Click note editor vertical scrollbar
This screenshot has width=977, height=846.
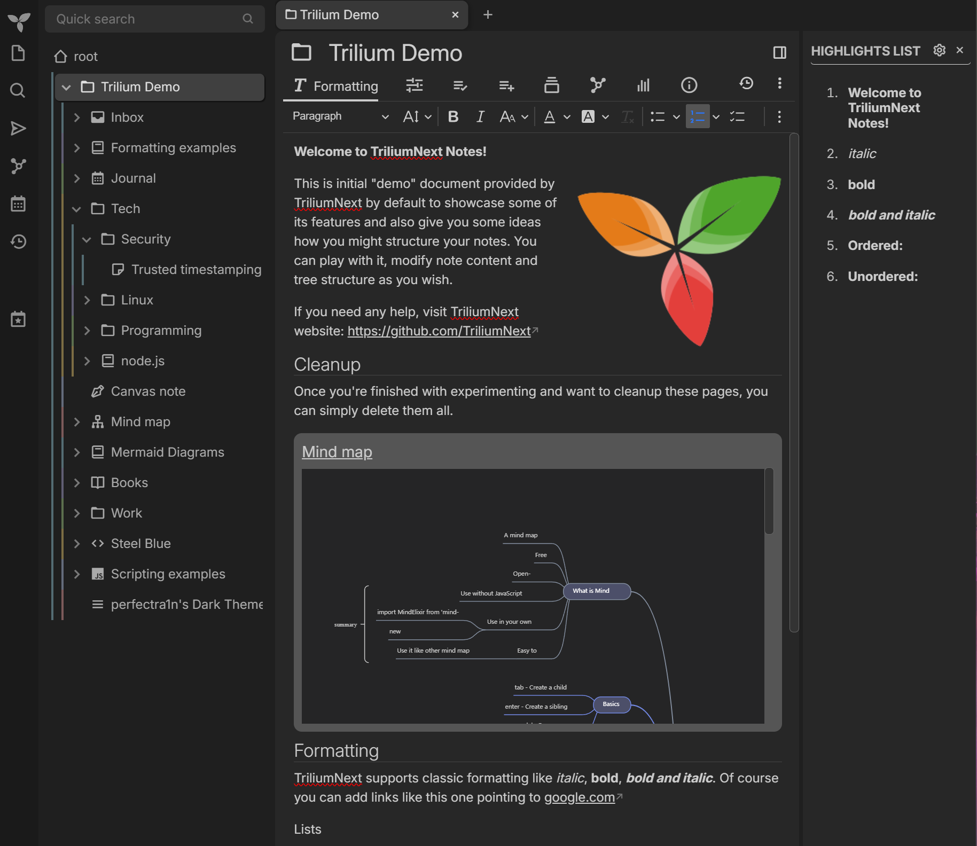pyautogui.click(x=794, y=382)
